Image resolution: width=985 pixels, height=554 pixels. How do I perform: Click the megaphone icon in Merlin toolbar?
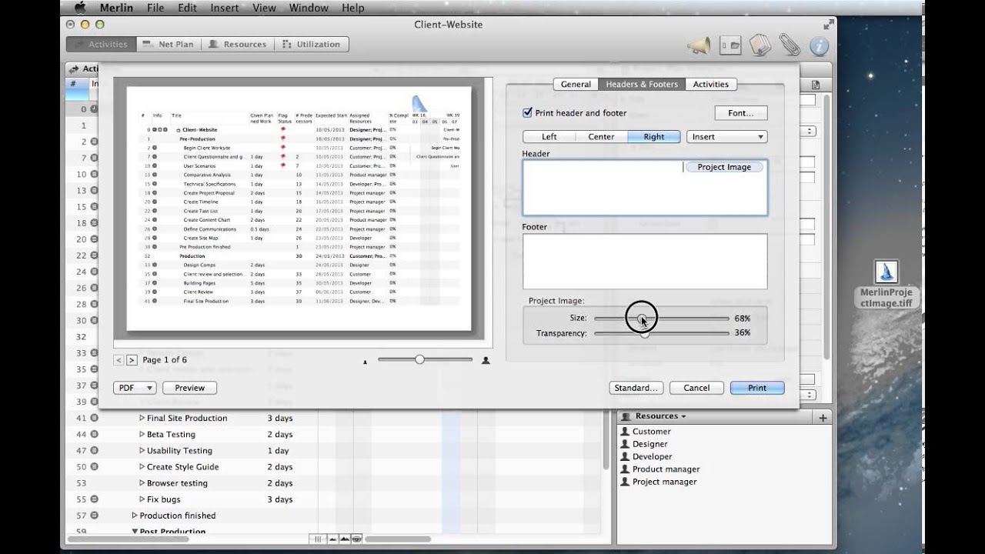pyautogui.click(x=699, y=45)
